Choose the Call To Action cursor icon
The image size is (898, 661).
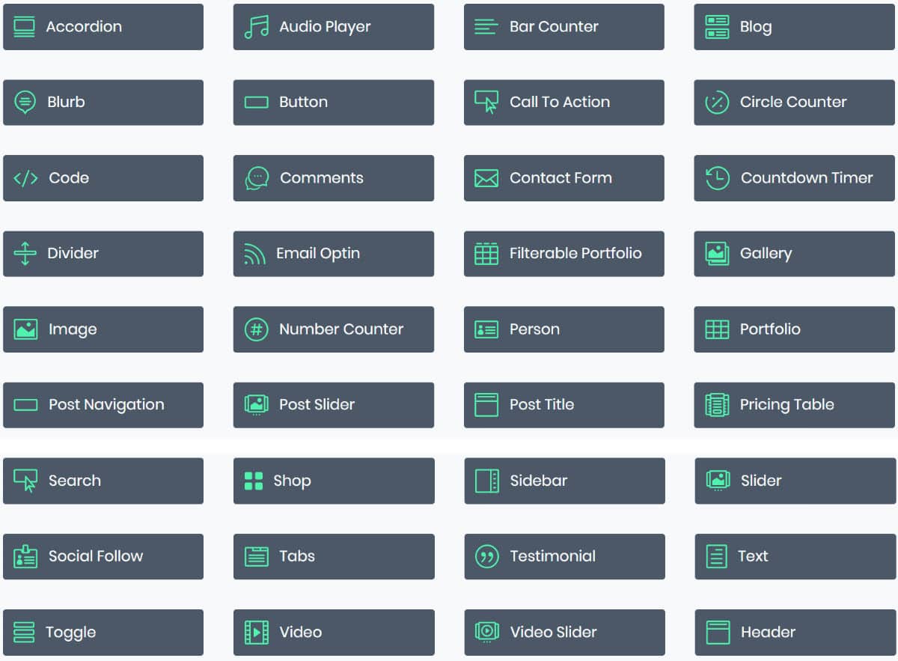tap(486, 103)
